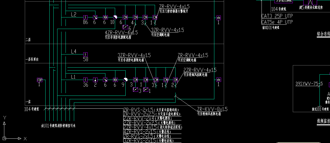Select the S module symbol labeled 1
Viewport: 330px width, 143px height.
(146, 90)
